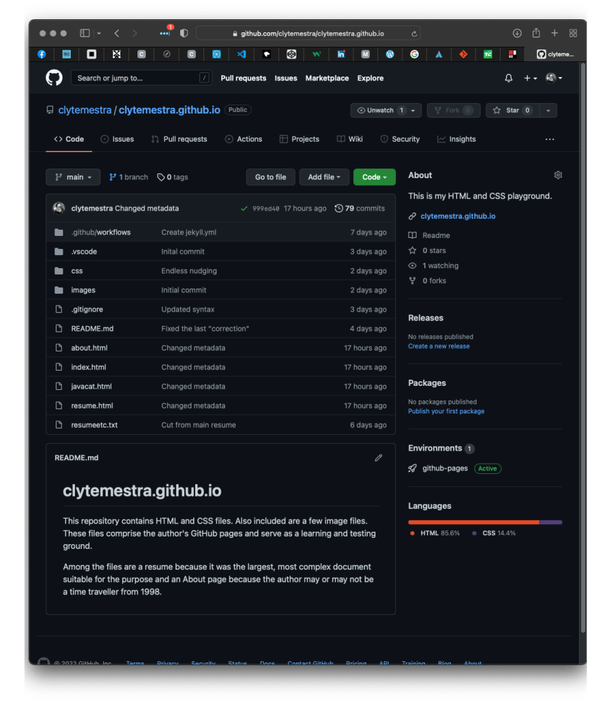Viewport: 616px width, 703px height.
Task: Click the GitHub Octocat logo
Action: coord(54,78)
